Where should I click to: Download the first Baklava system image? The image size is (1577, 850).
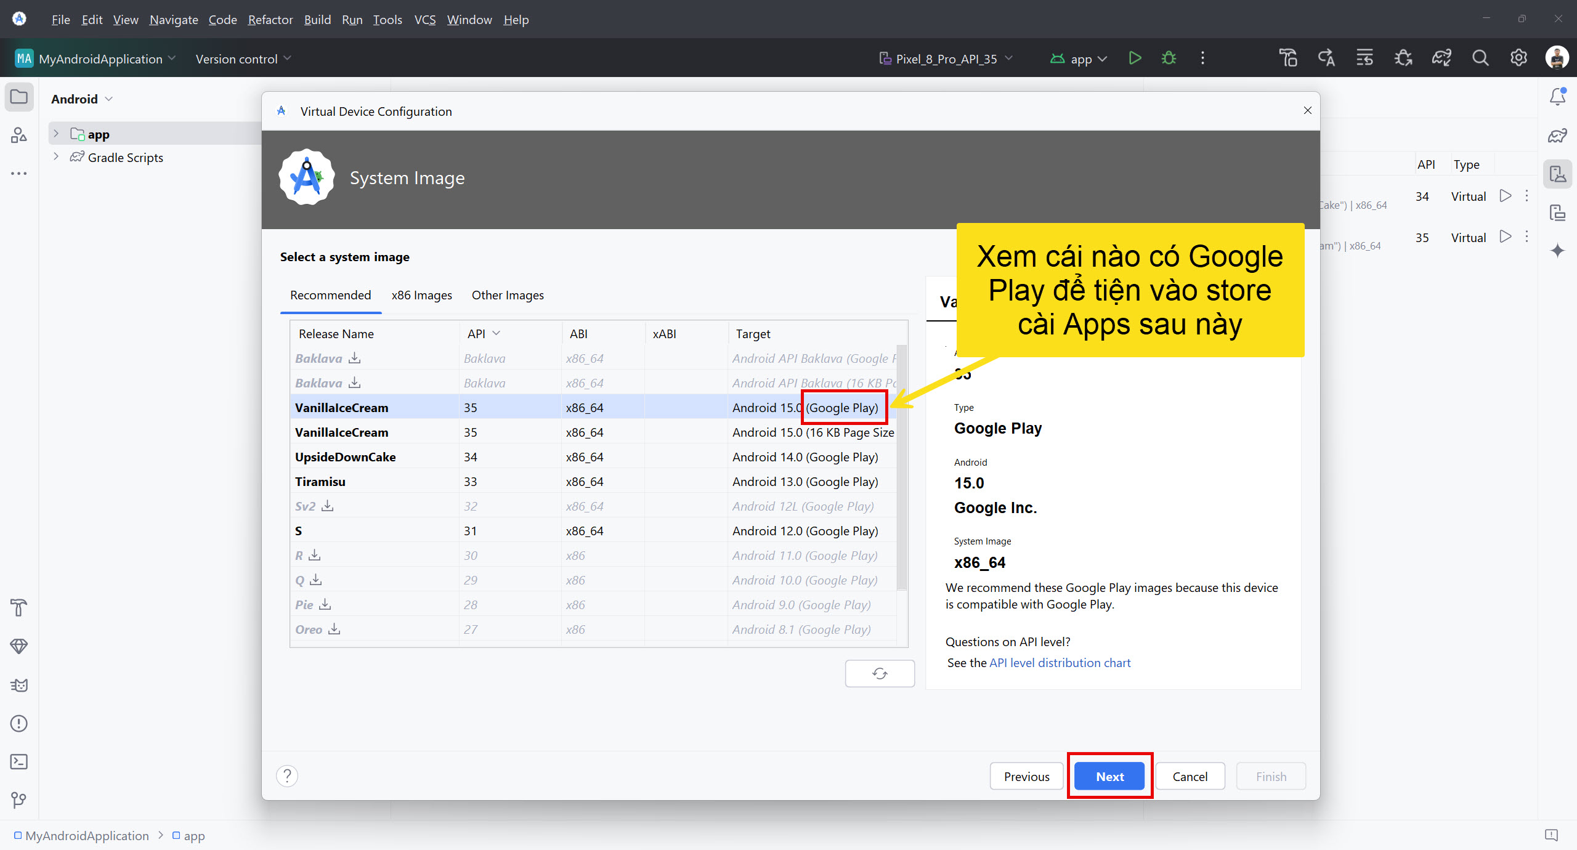(355, 358)
